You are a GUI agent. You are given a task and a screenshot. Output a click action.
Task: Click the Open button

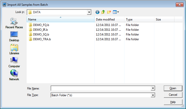(173, 88)
